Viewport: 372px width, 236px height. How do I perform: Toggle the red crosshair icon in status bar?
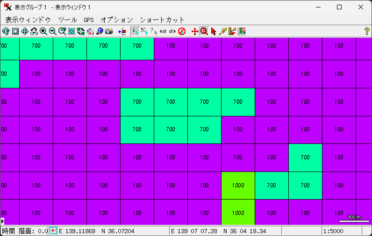click(53, 231)
